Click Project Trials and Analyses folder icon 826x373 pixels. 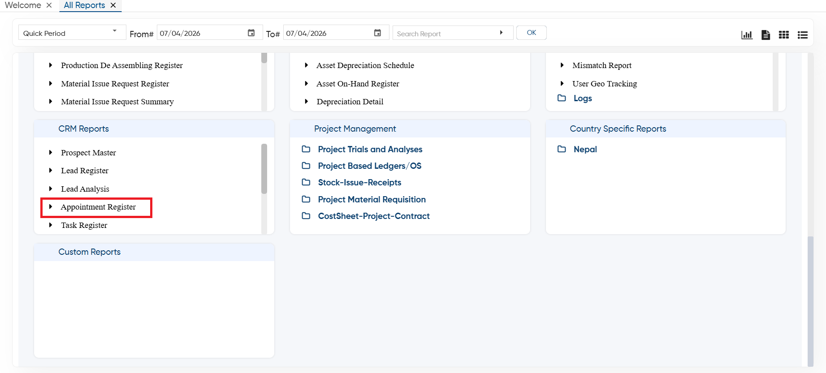click(306, 149)
